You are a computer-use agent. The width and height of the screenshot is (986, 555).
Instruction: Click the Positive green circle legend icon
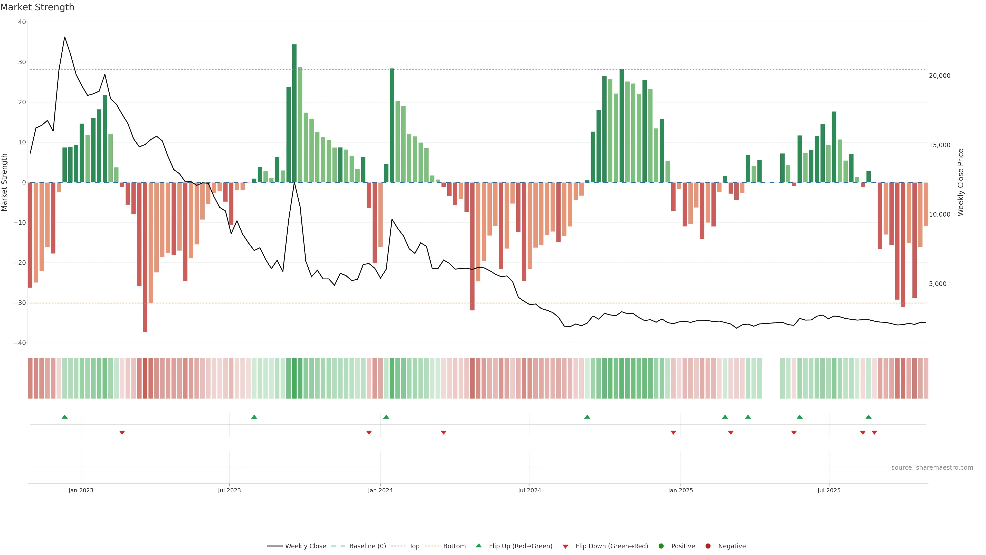(x=661, y=546)
